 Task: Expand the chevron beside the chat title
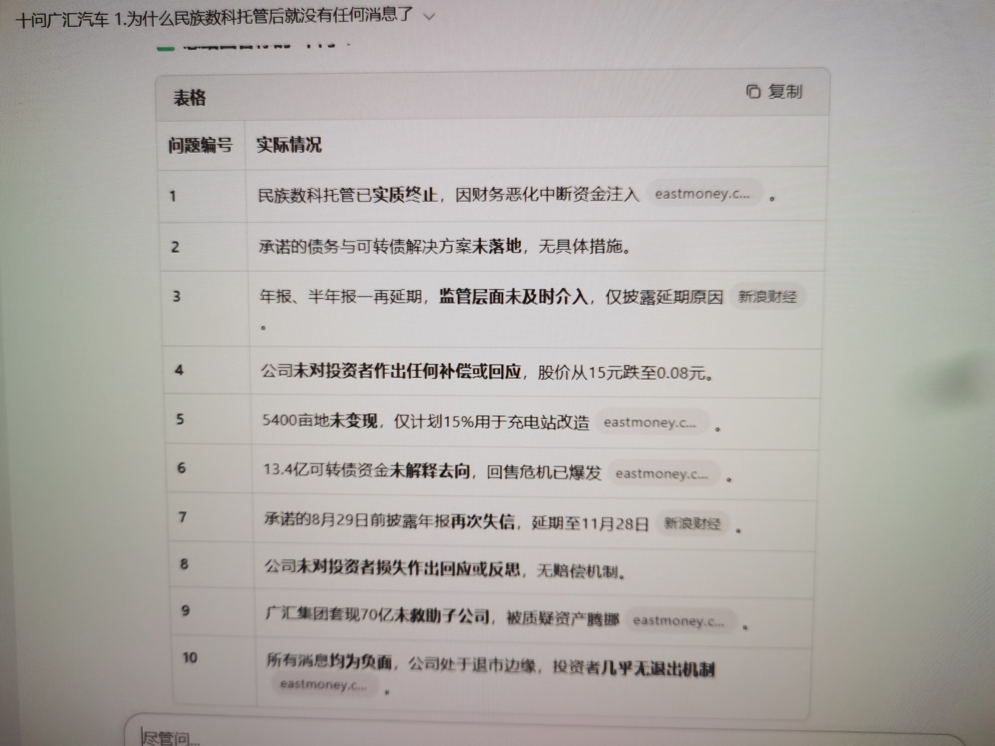pos(429,17)
